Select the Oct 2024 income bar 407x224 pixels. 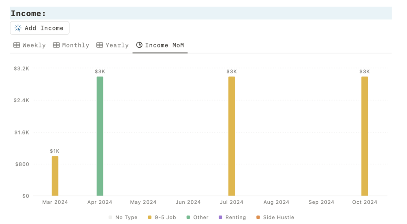364,136
